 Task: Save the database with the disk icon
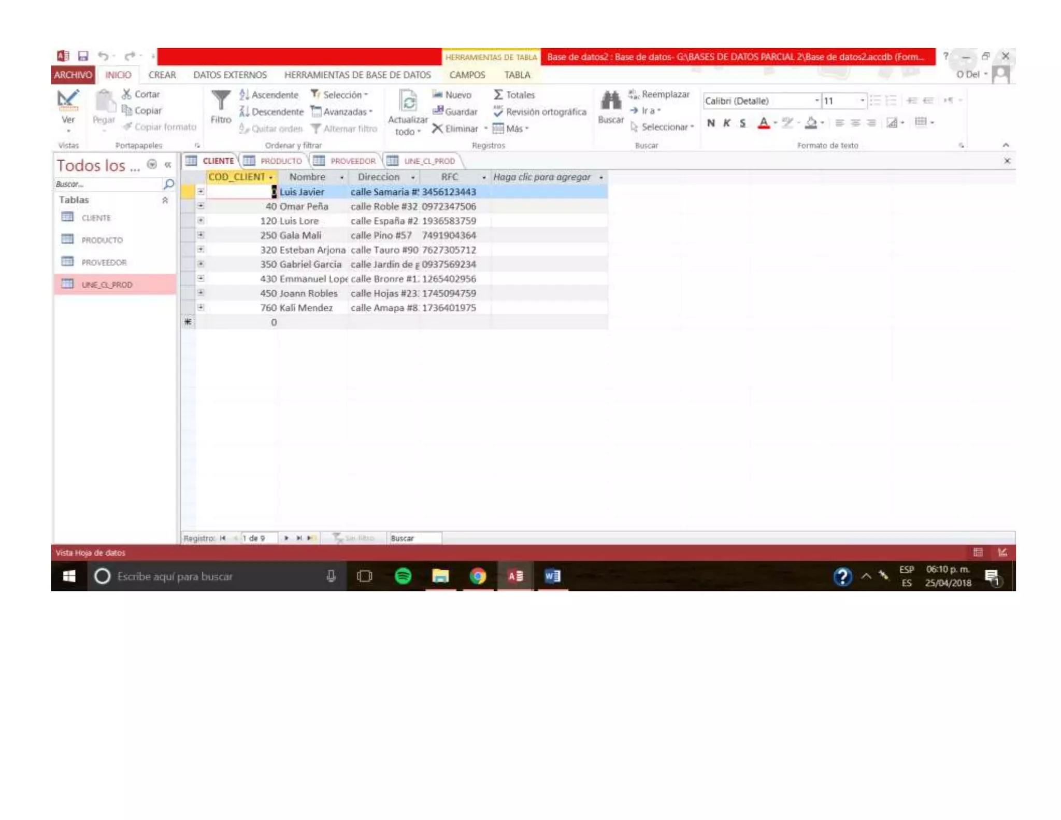click(x=83, y=56)
